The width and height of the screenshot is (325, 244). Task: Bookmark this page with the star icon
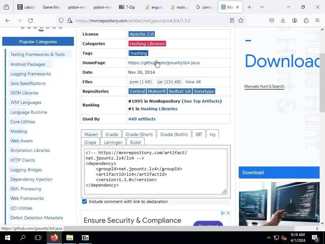coord(241,21)
